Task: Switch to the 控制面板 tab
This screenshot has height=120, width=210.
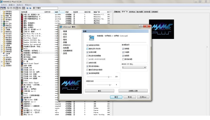Action: tap(155, 12)
